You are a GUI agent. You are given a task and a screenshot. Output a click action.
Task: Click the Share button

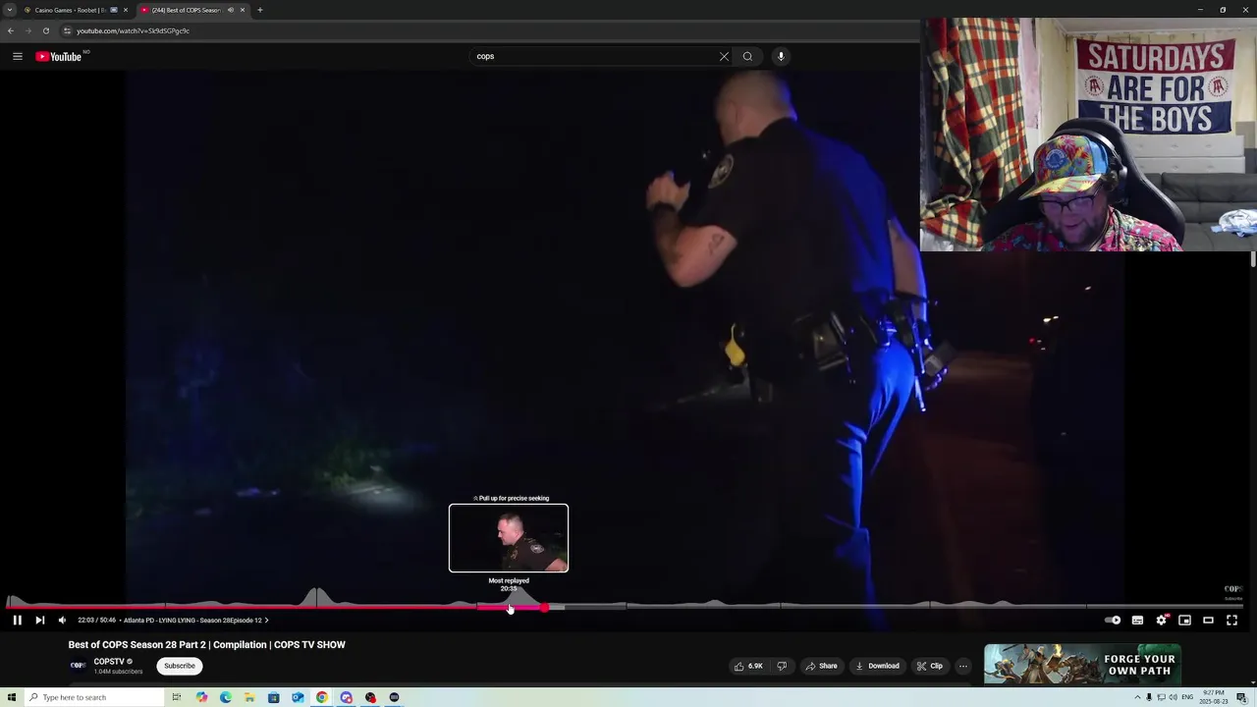(821, 666)
